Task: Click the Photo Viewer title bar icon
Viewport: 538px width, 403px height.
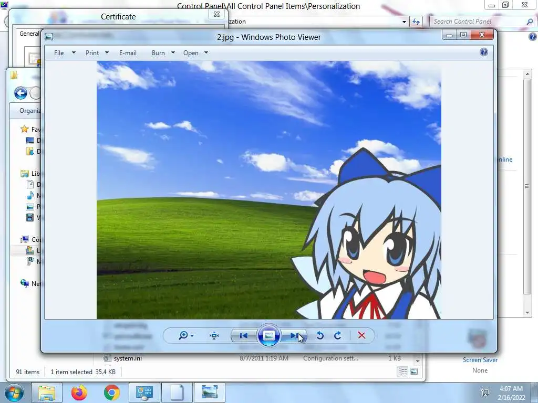Action: click(49, 37)
